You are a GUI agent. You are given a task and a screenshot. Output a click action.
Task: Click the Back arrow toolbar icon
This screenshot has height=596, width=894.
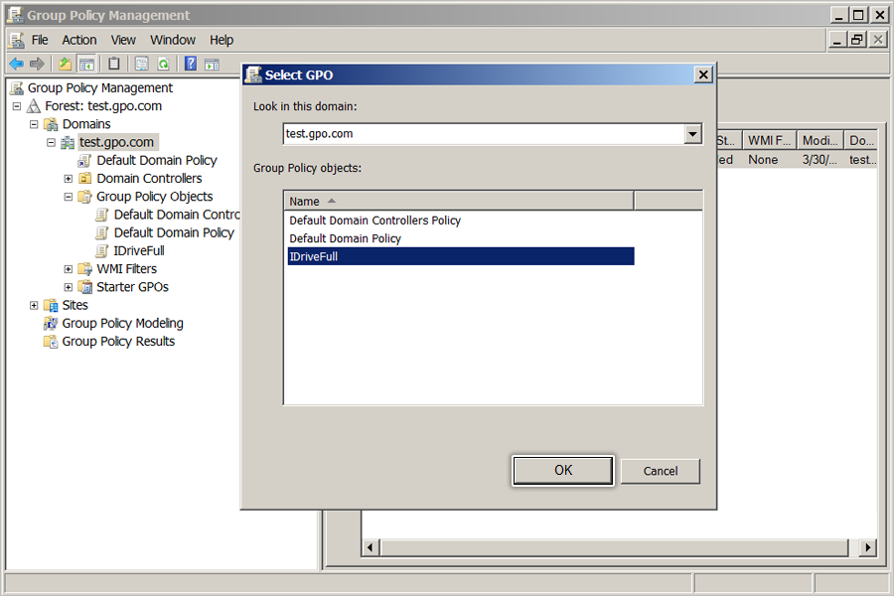16,64
